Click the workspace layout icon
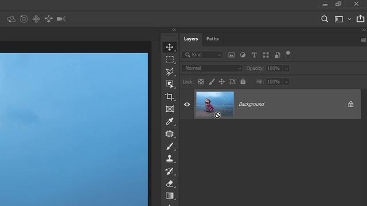The height and width of the screenshot is (206, 367). pos(339,19)
